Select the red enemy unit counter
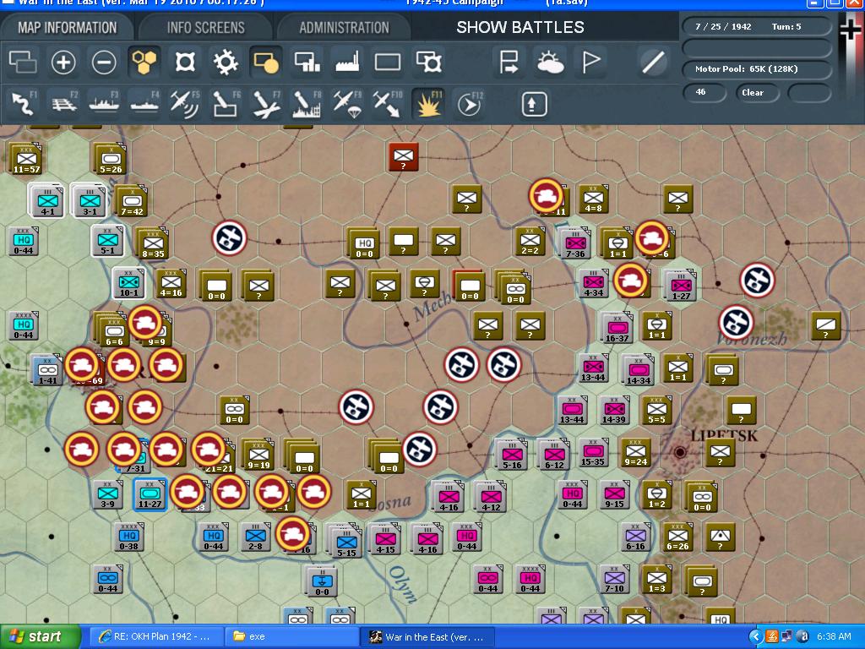Screen dimensions: 865x649 click(x=403, y=156)
